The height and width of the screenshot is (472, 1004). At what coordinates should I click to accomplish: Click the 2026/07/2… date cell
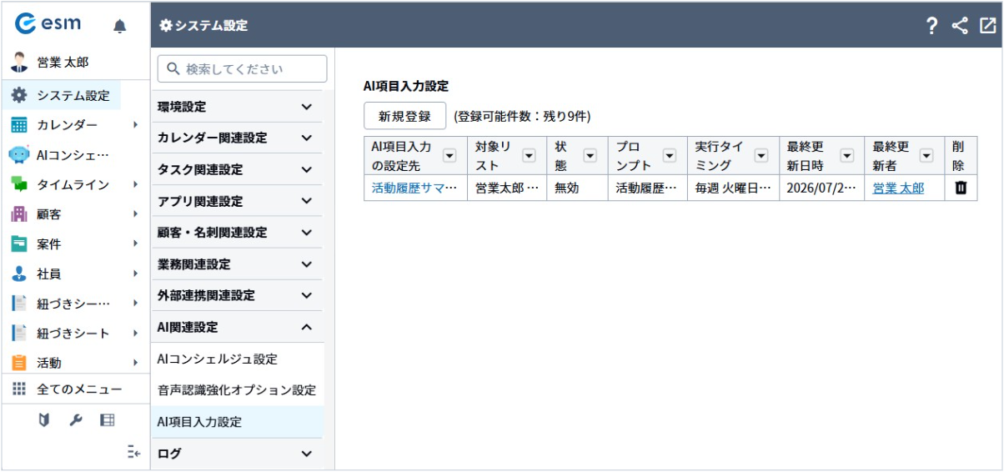pos(821,188)
